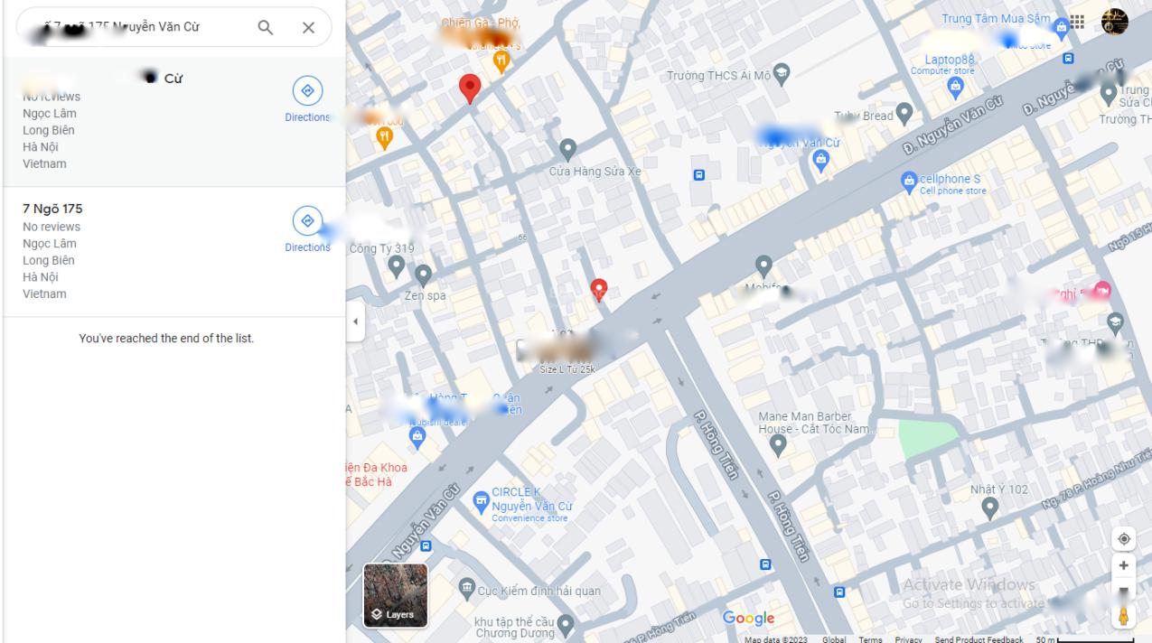Zoom in with the plus button
The height and width of the screenshot is (643, 1152).
tap(1124, 565)
